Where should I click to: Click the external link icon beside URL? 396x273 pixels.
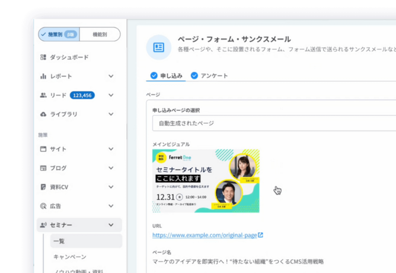click(x=261, y=235)
